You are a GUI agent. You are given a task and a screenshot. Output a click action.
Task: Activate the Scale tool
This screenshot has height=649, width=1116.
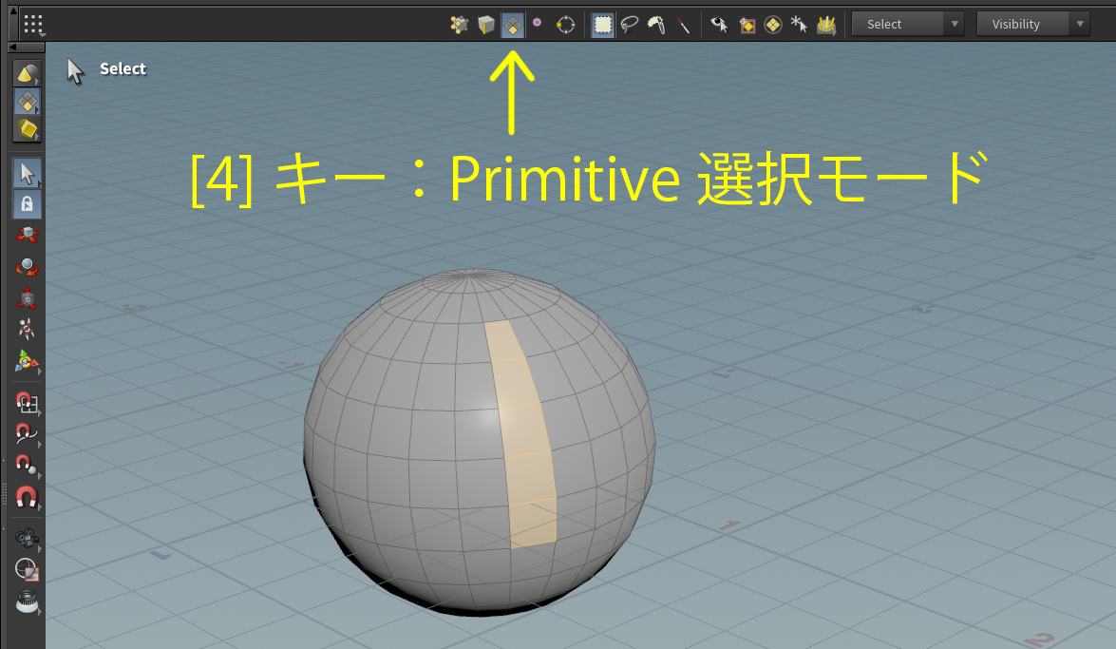(27, 297)
